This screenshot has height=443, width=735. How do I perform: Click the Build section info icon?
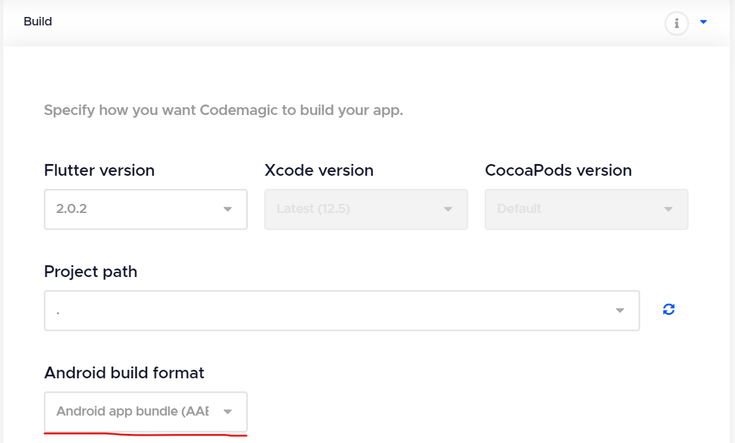click(x=676, y=24)
